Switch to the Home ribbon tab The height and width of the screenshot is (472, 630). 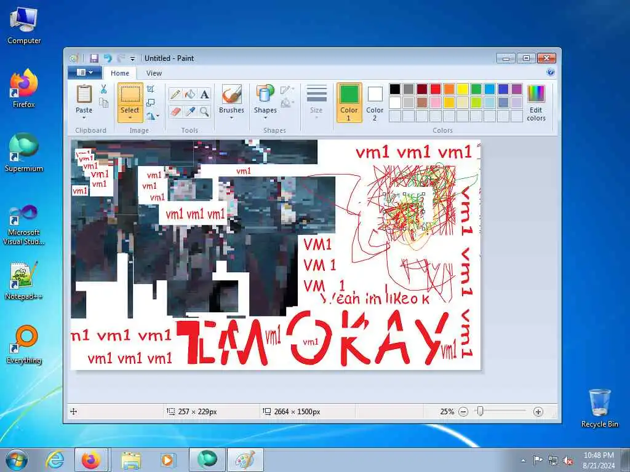tap(120, 73)
